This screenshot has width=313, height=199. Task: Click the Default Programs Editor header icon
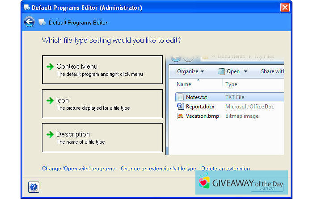pos(42,22)
